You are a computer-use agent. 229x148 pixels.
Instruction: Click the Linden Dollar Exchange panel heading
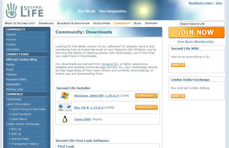(190, 79)
